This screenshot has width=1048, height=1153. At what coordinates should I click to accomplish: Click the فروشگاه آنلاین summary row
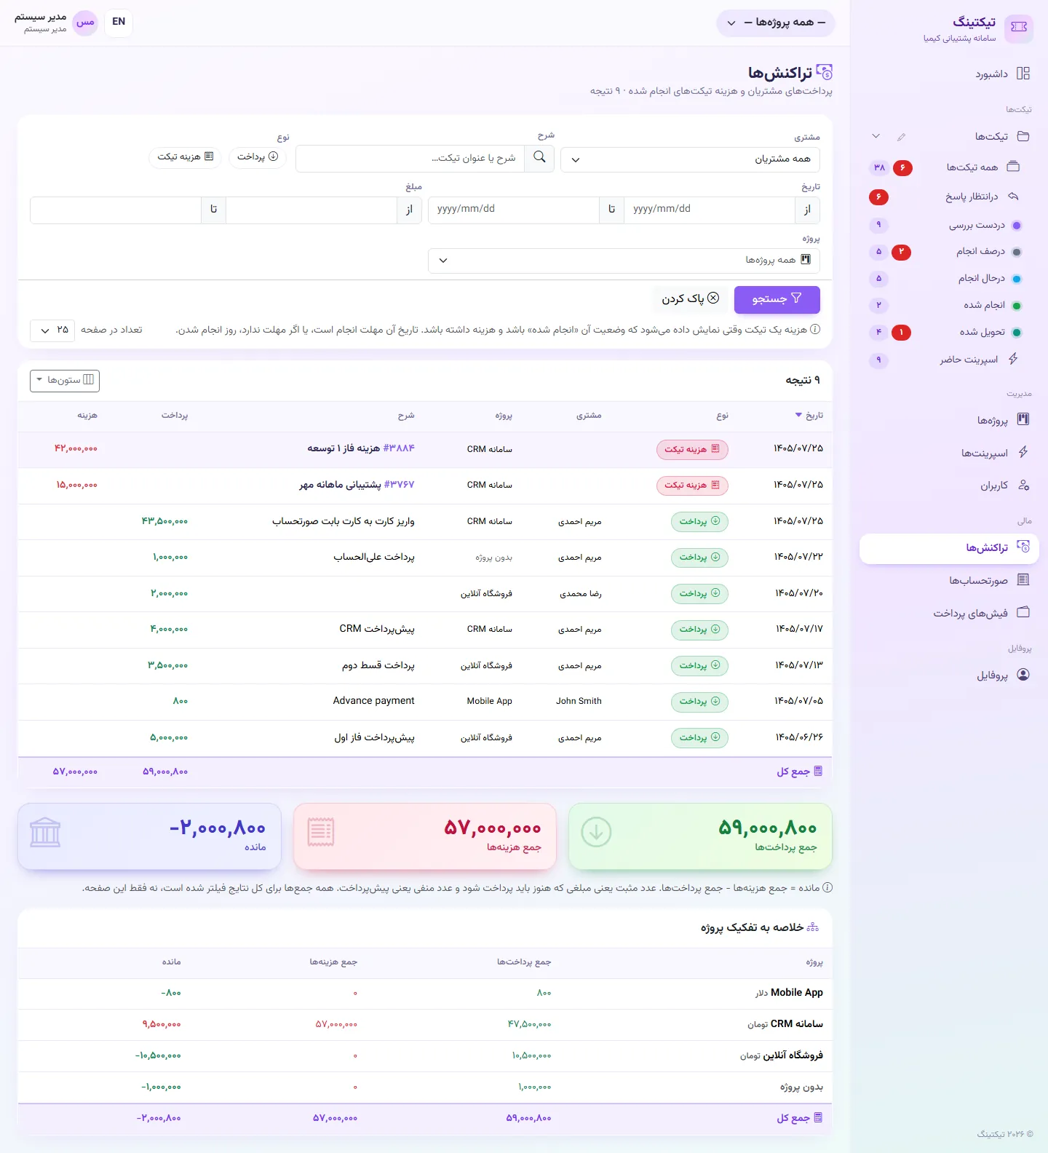click(x=425, y=1056)
